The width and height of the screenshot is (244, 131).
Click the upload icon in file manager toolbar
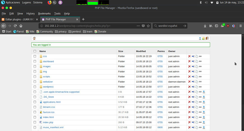[x=200, y=39]
